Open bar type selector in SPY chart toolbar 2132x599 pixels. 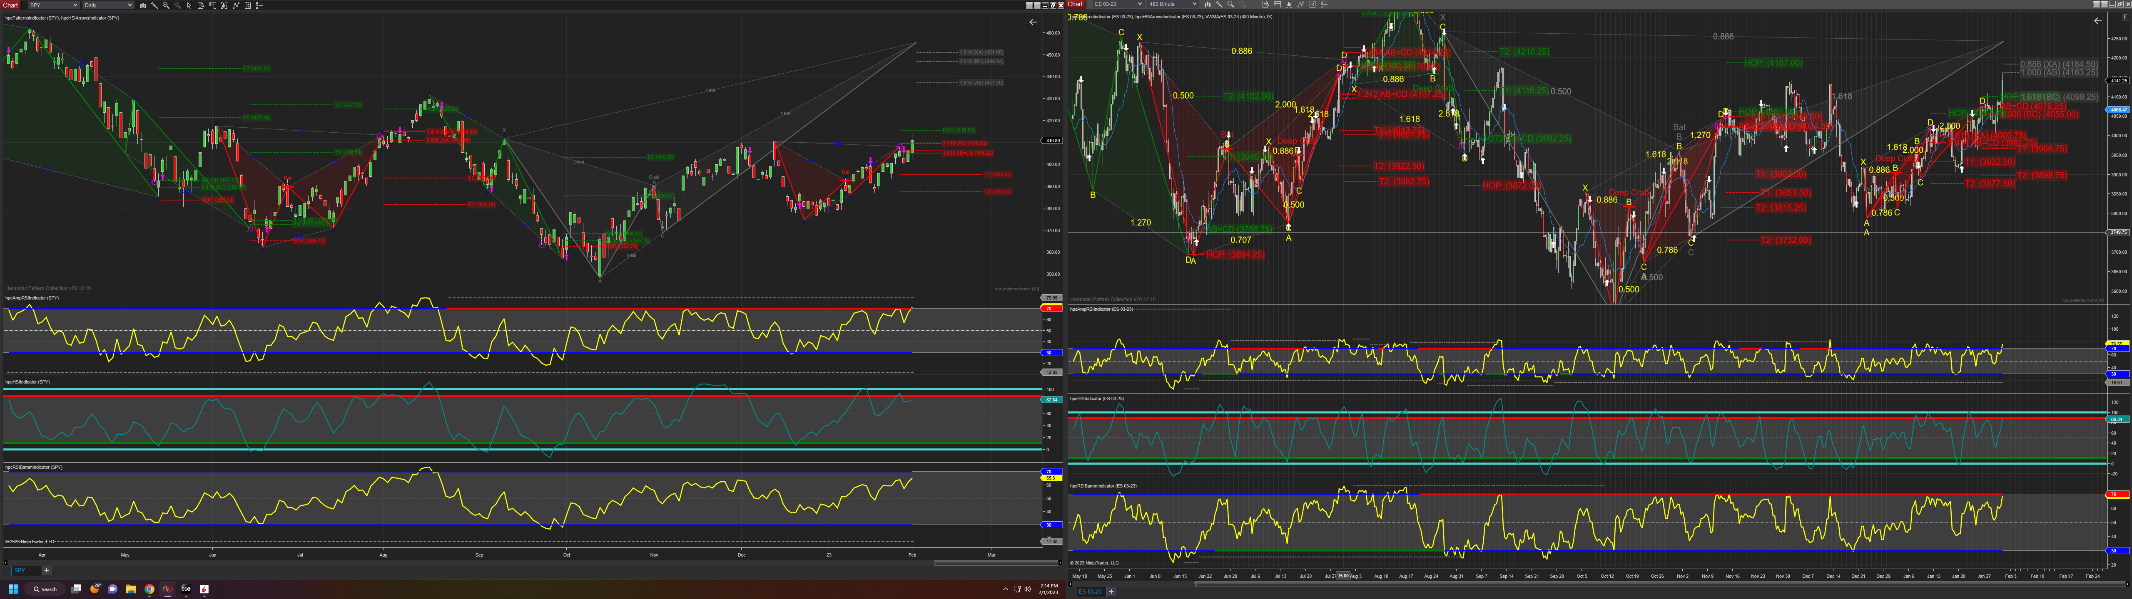tap(143, 5)
